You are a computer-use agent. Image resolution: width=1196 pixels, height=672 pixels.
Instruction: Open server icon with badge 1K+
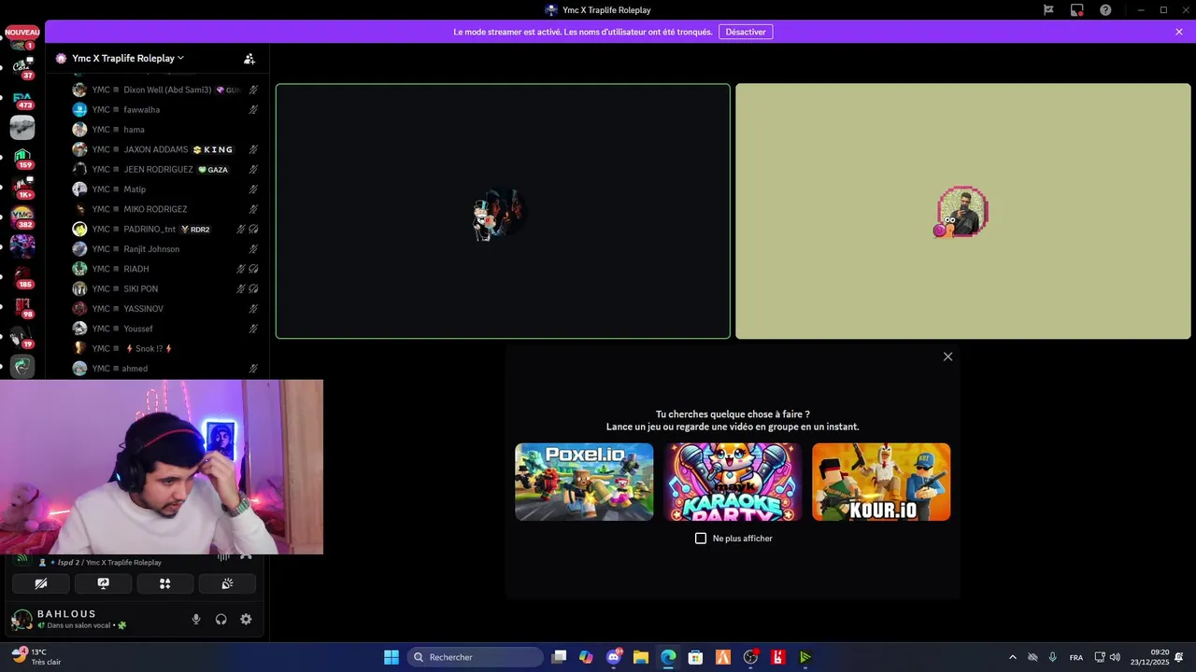tap(21, 188)
